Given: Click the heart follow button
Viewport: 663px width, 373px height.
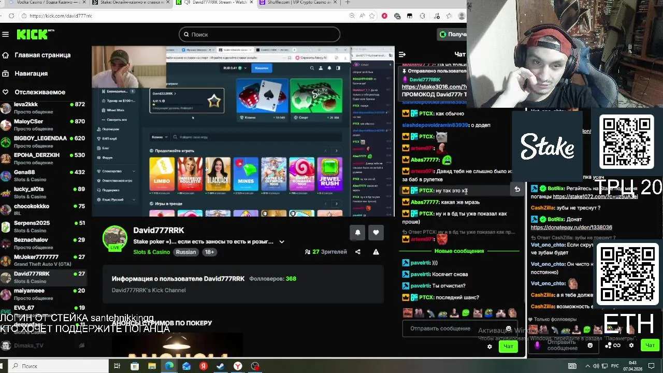Looking at the screenshot, I should coord(376,233).
